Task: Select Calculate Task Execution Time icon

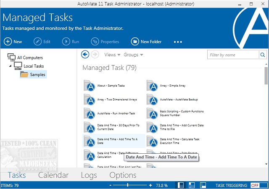Action: [152, 141]
